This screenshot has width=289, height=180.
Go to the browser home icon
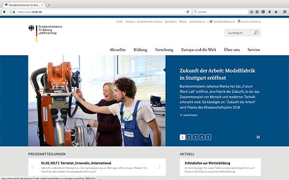point(276,12)
